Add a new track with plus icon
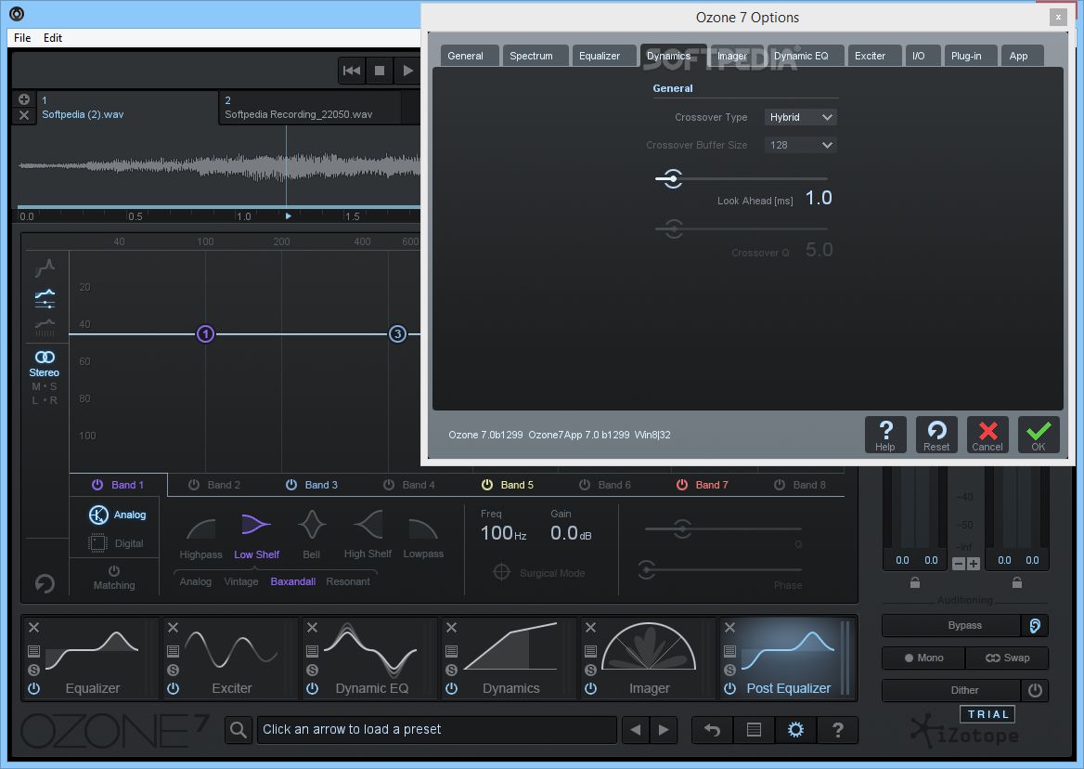 pos(24,99)
